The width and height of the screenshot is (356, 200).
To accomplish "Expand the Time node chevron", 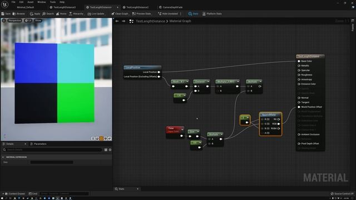I will (182, 129).
